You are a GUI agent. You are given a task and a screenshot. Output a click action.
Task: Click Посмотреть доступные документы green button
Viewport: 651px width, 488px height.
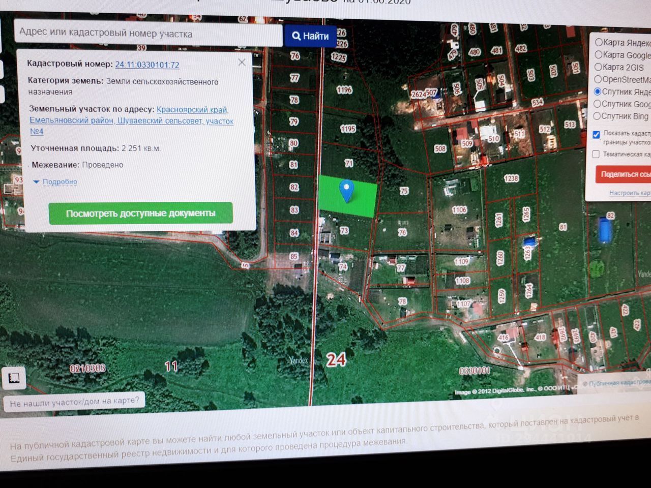140,213
